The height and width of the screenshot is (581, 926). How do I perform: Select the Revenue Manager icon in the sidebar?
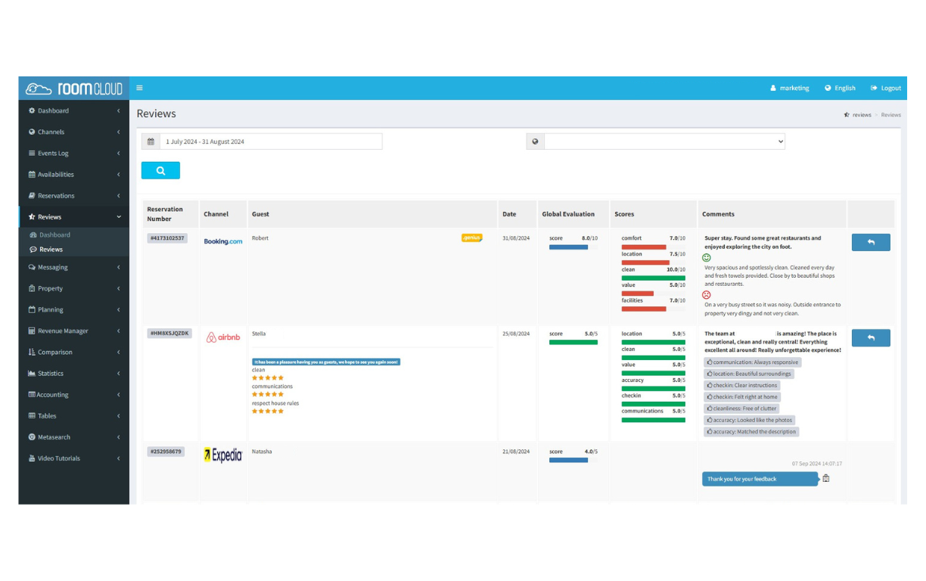(31, 331)
